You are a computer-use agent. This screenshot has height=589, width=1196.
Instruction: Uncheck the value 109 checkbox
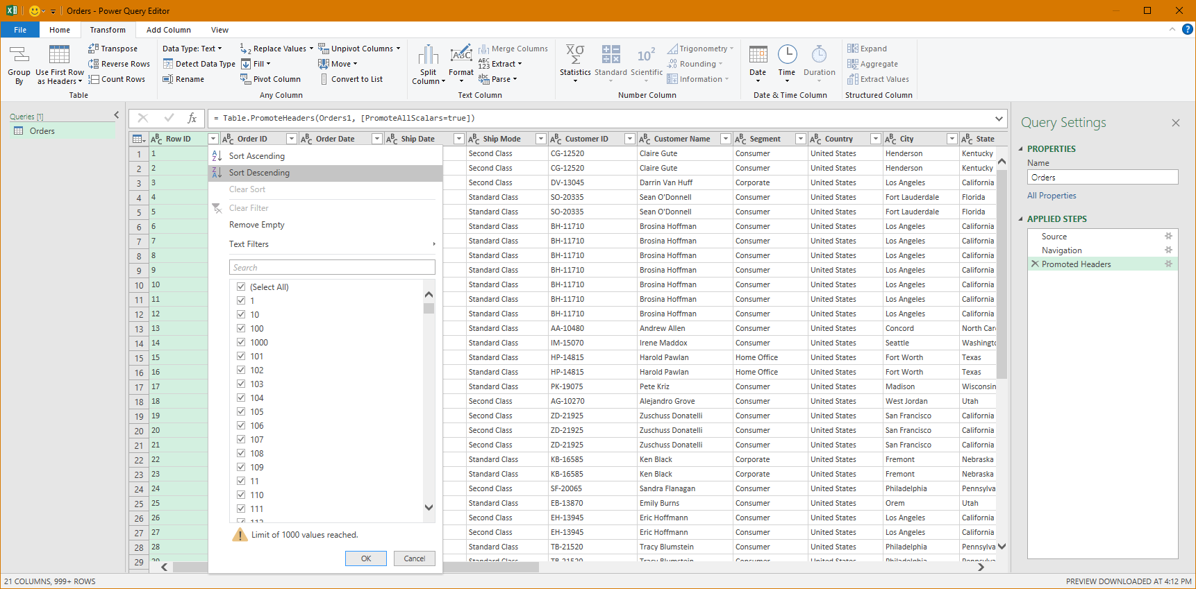241,468
